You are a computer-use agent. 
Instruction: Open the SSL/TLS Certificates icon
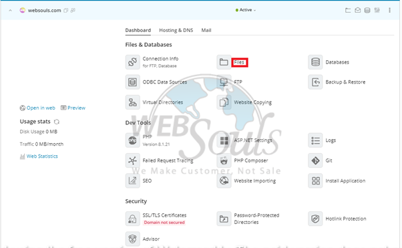click(x=132, y=219)
